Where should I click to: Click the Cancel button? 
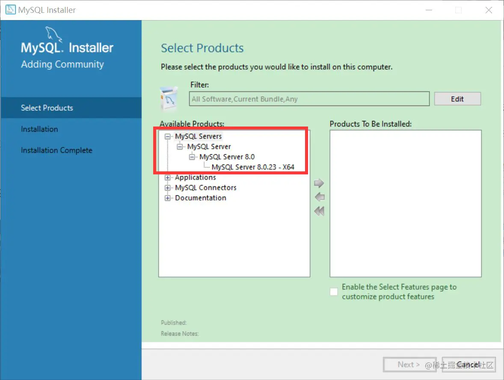point(468,365)
